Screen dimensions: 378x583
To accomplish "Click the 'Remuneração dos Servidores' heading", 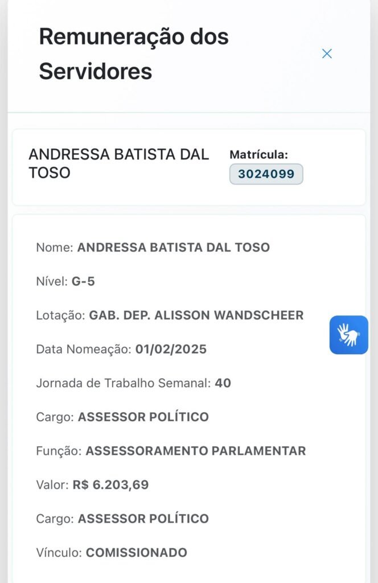I will tap(134, 54).
